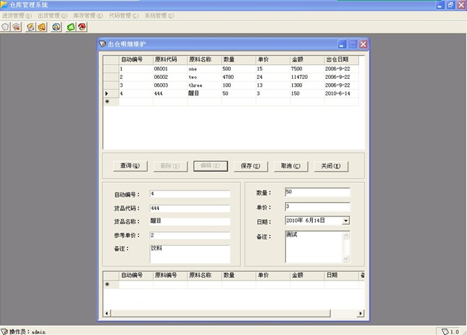Click the bottom grid's left scroll arrow

107,313
